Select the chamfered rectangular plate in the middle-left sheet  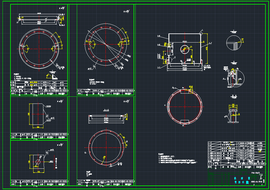coord(38,114)
